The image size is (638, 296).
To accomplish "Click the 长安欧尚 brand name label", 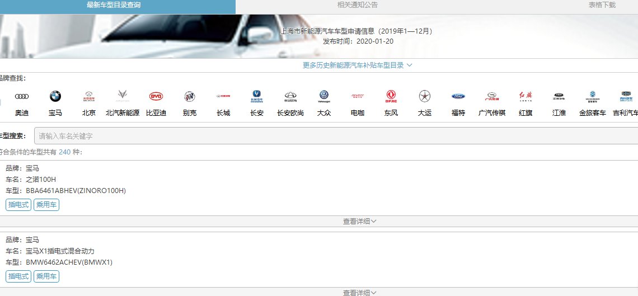I will (290, 113).
